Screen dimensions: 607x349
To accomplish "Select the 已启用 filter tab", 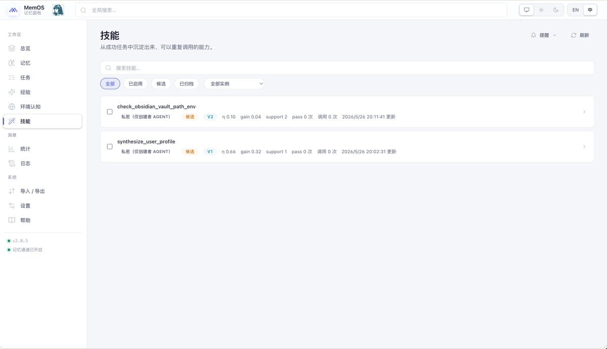I will pyautogui.click(x=136, y=84).
